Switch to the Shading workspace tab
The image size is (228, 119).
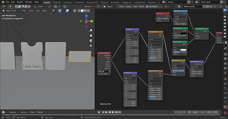click(x=104, y=2)
